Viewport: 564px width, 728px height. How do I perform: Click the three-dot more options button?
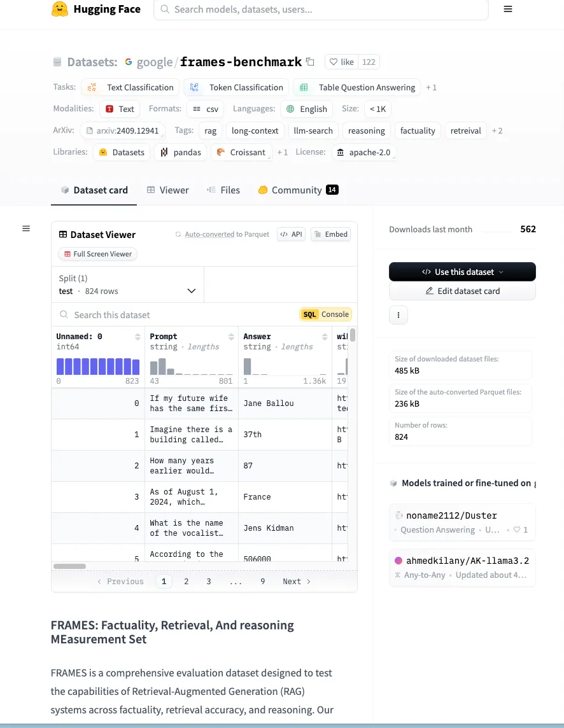pos(398,315)
